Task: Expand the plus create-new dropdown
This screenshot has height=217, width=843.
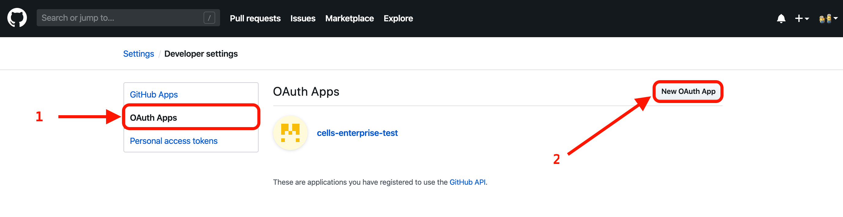Action: point(802,18)
